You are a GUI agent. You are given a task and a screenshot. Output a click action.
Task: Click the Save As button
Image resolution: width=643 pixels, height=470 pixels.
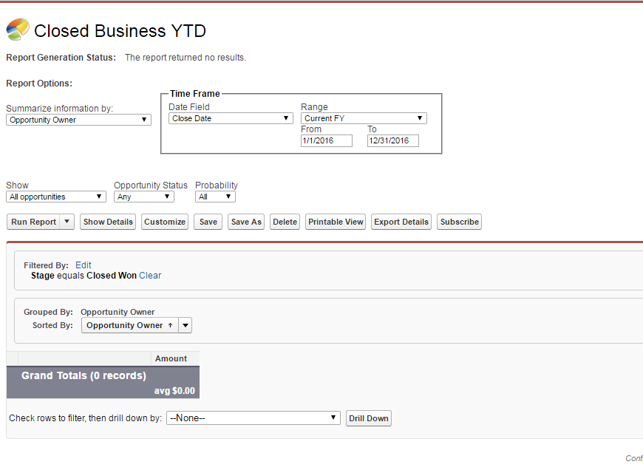246,222
